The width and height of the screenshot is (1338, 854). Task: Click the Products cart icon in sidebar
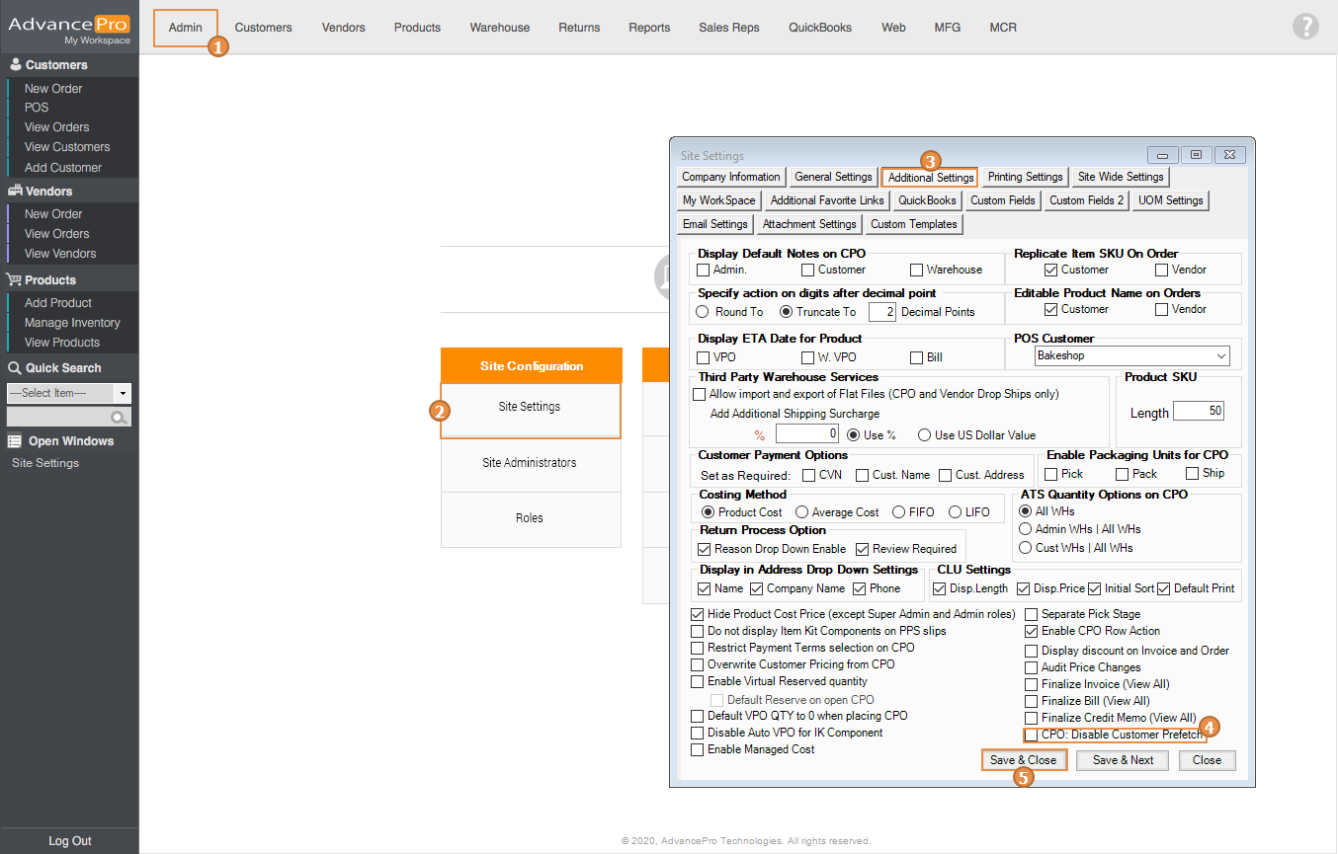coord(15,280)
